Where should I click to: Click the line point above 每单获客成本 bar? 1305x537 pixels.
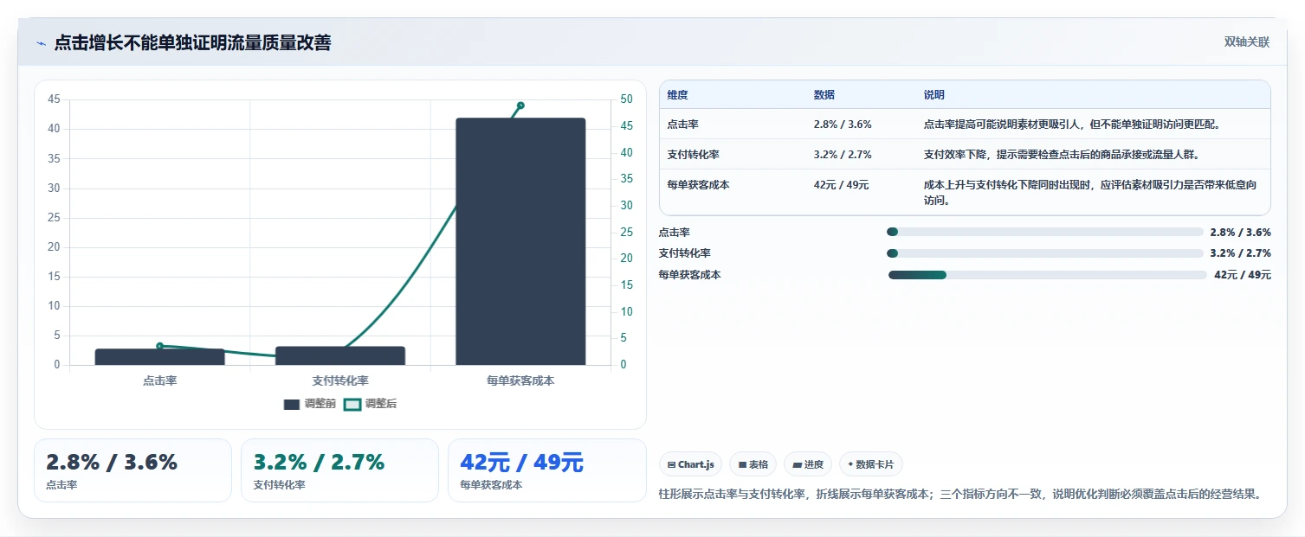(520, 105)
